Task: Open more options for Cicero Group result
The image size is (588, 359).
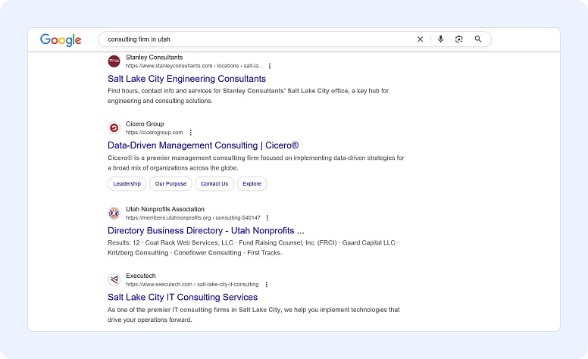Action: (191, 133)
